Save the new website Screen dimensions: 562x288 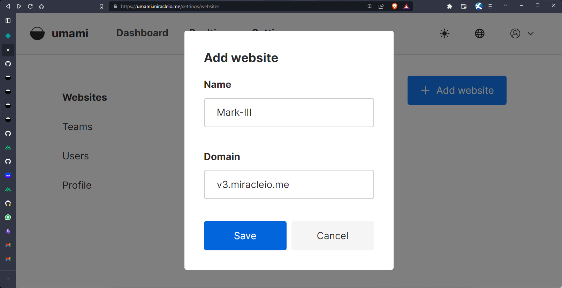(x=245, y=236)
